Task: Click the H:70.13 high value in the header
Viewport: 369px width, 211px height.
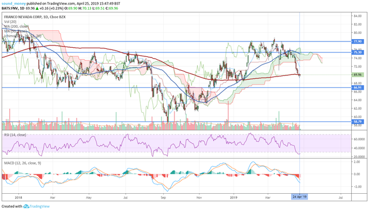Action: (x=85, y=8)
